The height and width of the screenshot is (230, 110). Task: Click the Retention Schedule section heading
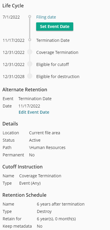coord(24,195)
